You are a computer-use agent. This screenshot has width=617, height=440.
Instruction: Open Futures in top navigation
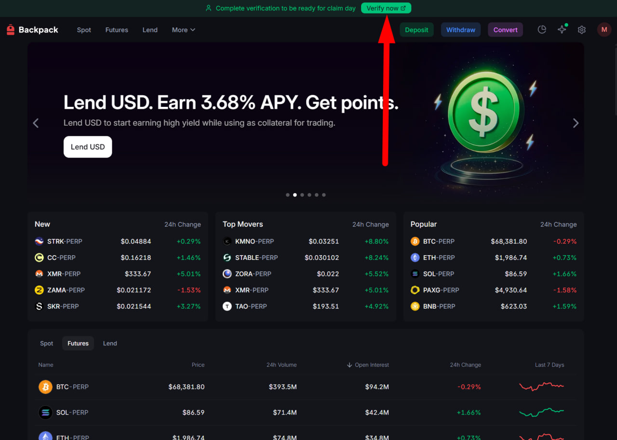click(117, 30)
